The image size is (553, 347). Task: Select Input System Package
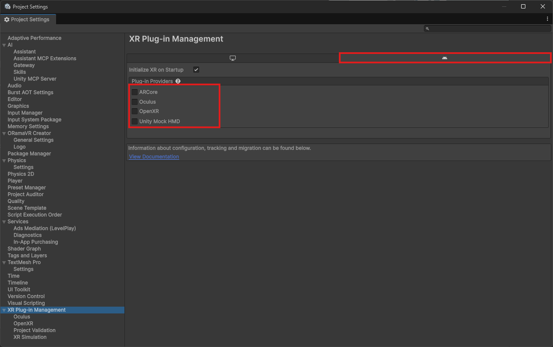point(34,120)
